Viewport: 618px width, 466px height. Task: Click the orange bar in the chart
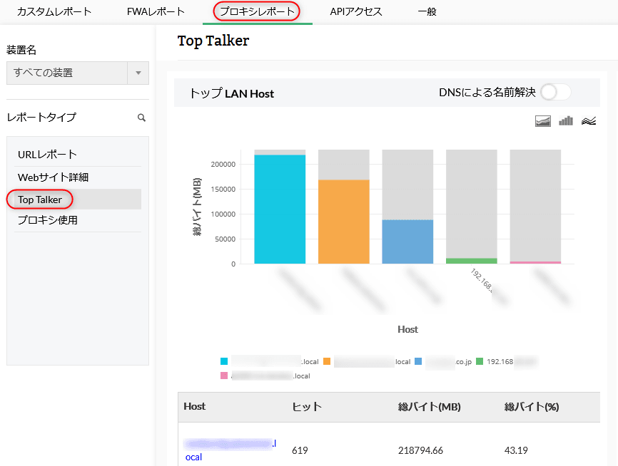(x=344, y=221)
